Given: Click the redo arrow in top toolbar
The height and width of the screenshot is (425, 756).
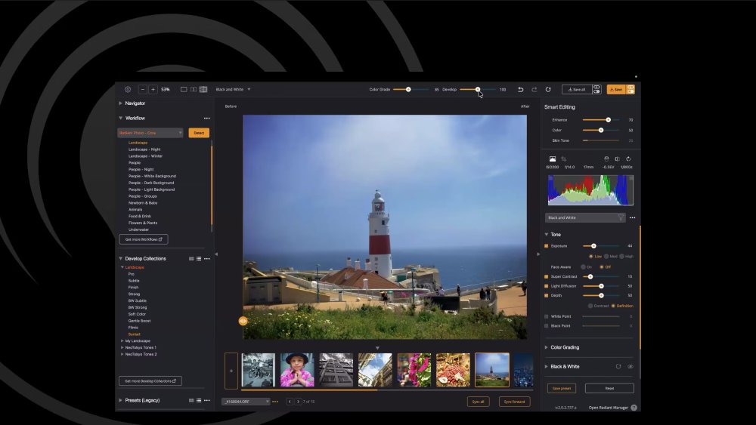Looking at the screenshot, I should point(534,89).
